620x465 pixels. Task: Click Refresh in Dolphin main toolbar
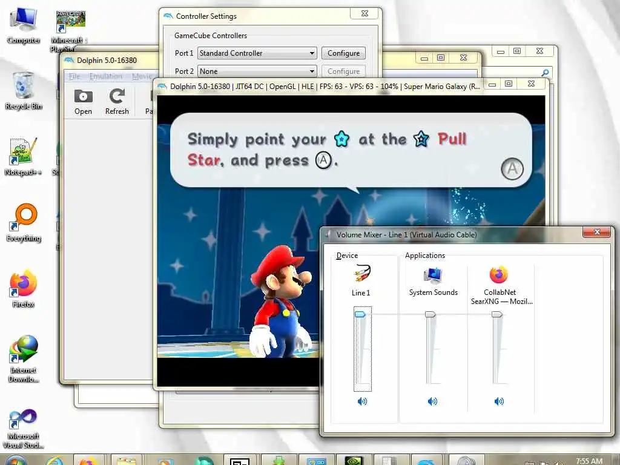(117, 102)
